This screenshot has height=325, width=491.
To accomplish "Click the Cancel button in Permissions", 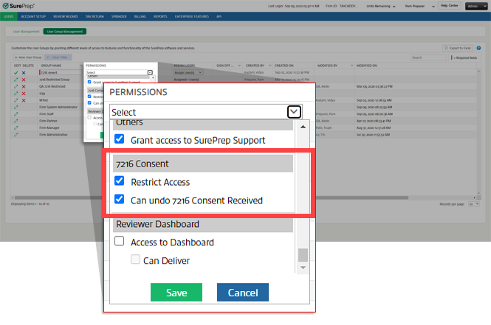I will click(x=242, y=293).
